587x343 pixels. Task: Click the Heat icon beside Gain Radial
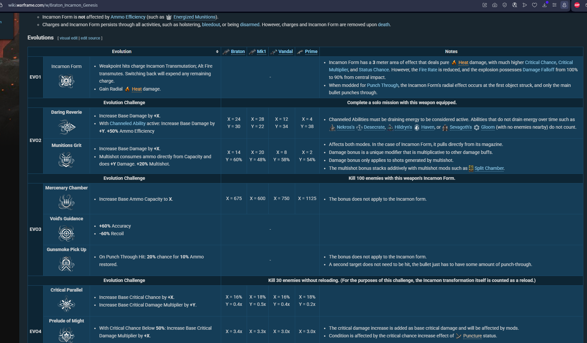(127, 89)
